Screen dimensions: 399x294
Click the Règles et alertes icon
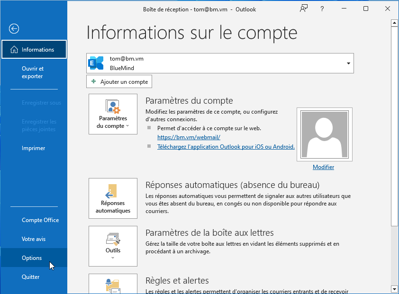point(113,285)
